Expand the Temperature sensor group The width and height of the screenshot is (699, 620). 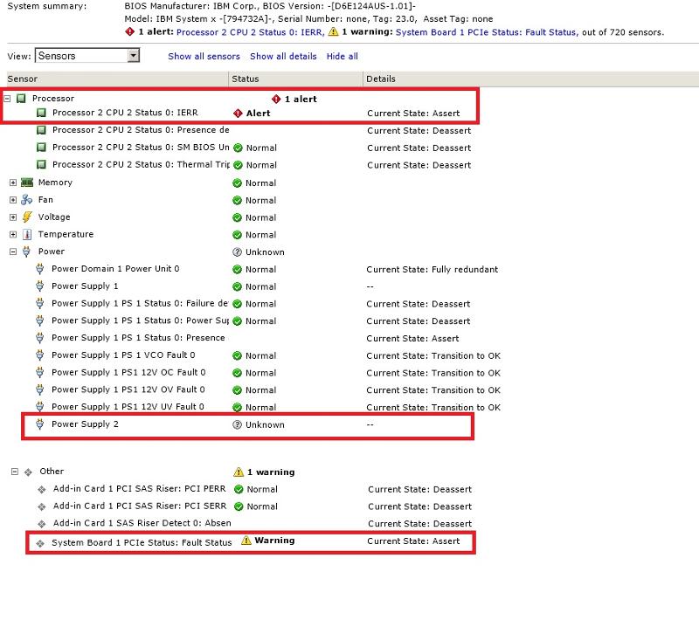pos(13,235)
